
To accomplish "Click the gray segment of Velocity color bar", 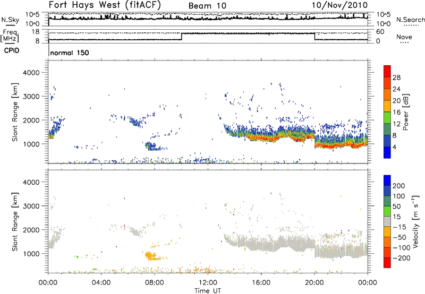I will (387, 221).
